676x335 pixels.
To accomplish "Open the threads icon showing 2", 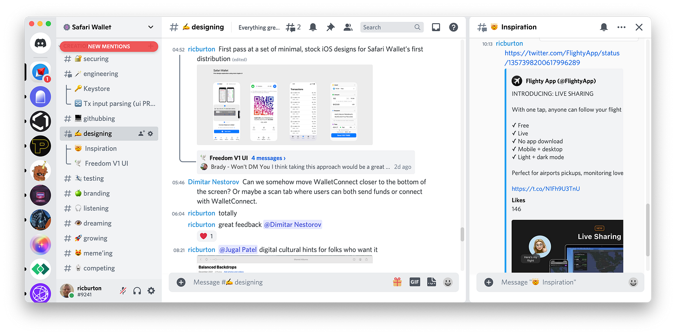I will tap(293, 27).
